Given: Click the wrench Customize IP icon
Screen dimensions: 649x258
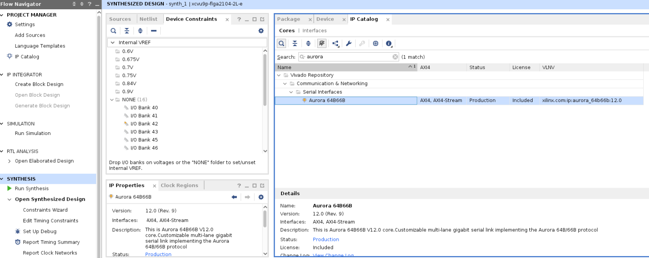Looking at the screenshot, I should [349, 43].
